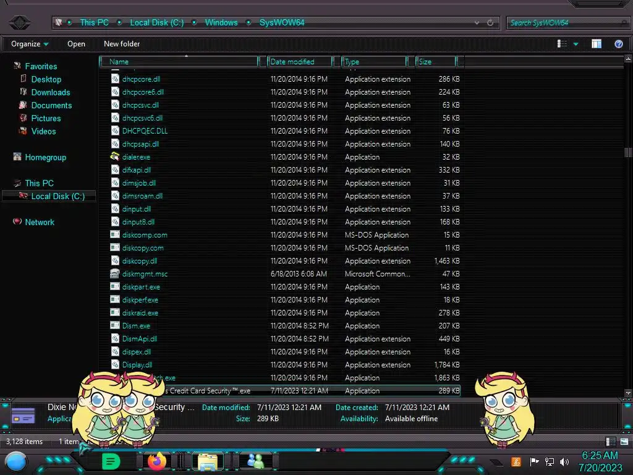633x475 pixels.
Task: Open the Organize dropdown menu
Action: [30, 44]
